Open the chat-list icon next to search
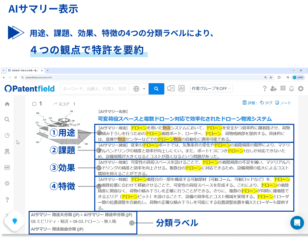 click(x=171, y=88)
